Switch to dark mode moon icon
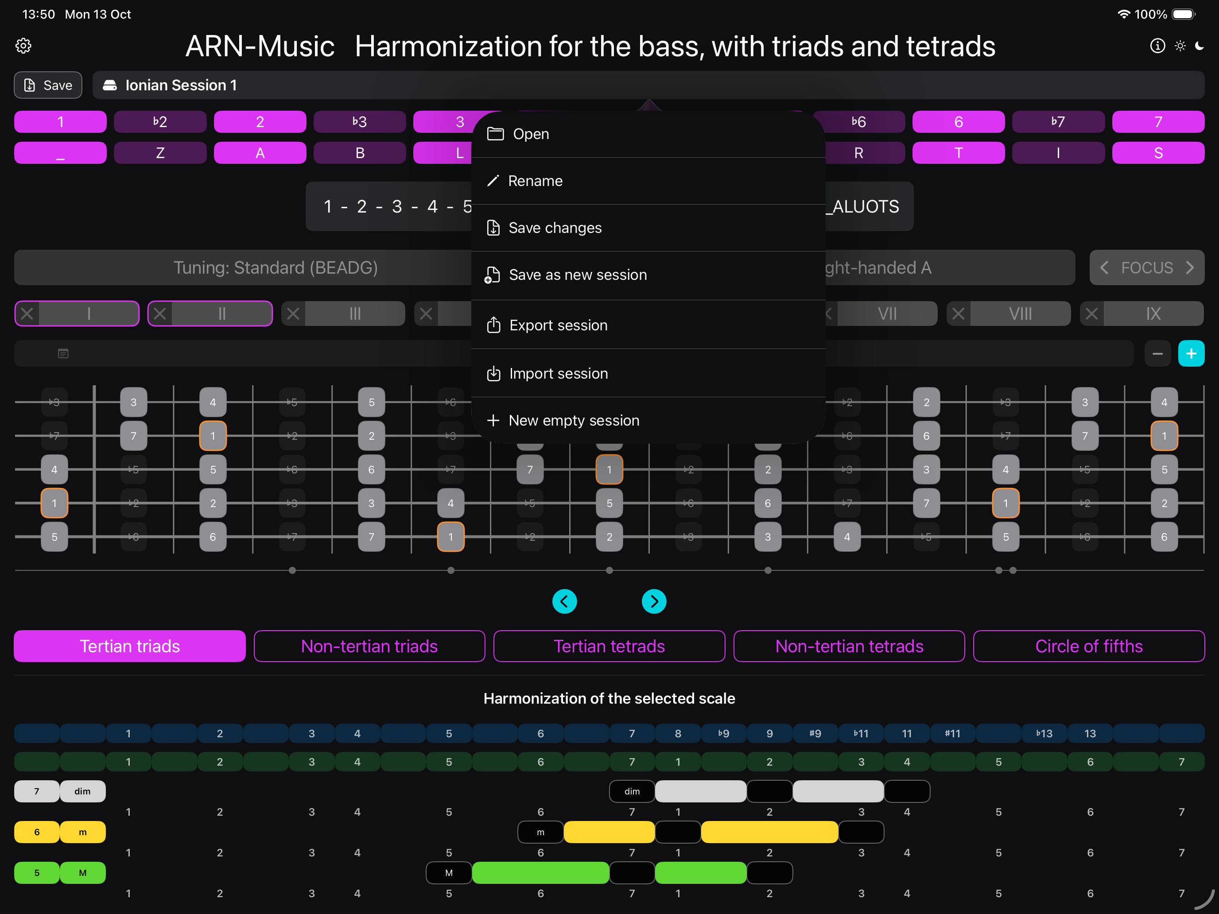The image size is (1219, 914). pyautogui.click(x=1199, y=46)
